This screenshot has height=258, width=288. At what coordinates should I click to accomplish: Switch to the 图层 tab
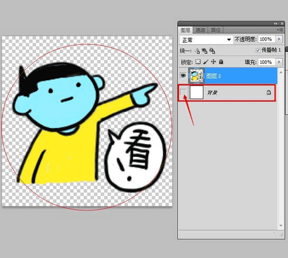pos(185,30)
